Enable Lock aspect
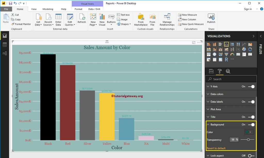The width and height of the screenshot is (264, 158). 251,155
